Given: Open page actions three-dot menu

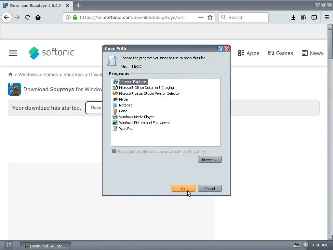Looking at the screenshot, I should (x=201, y=17).
